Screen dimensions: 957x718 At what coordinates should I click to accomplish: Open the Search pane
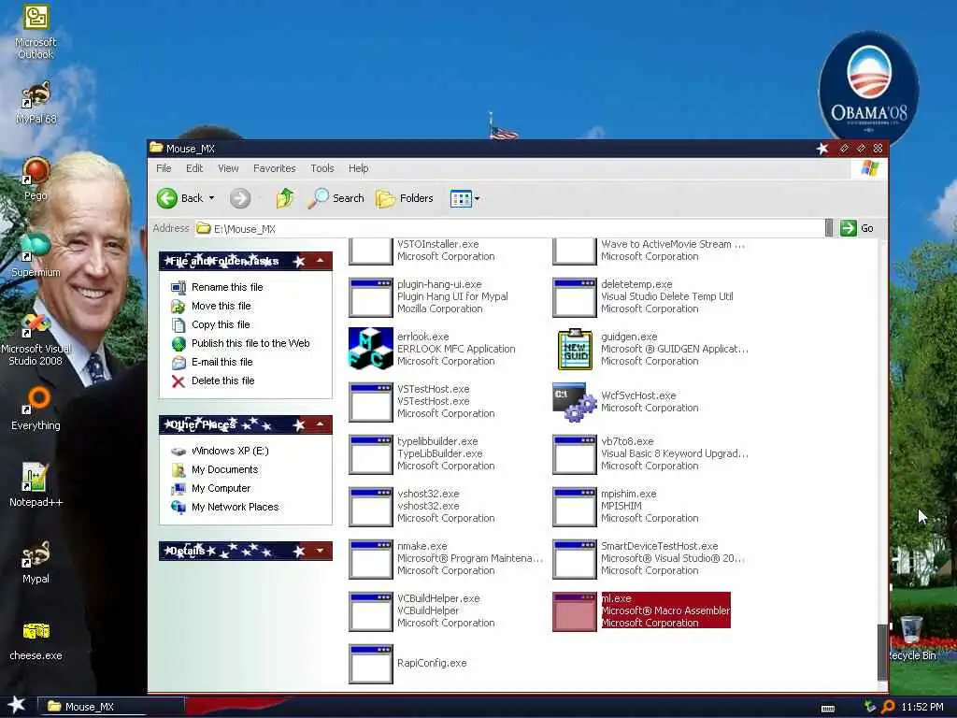(336, 198)
